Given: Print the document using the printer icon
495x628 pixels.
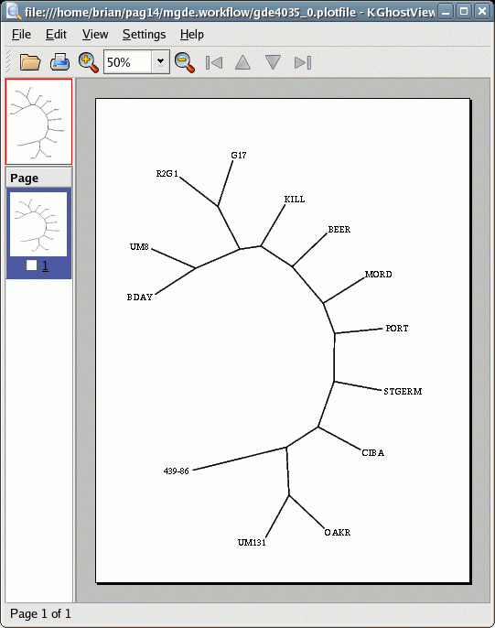Looking at the screenshot, I should point(59,62).
